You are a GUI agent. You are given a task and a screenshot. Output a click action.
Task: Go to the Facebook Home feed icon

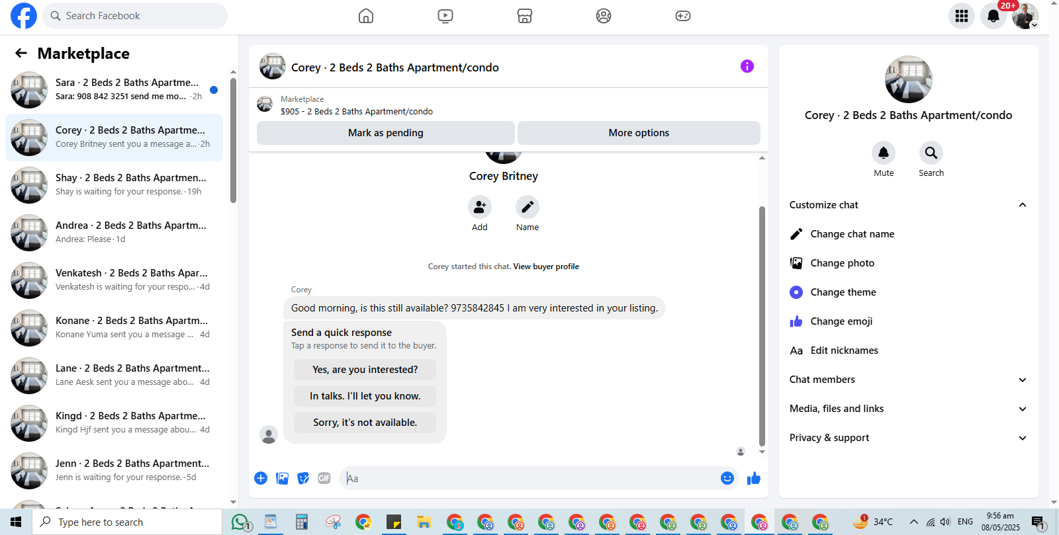[366, 16]
